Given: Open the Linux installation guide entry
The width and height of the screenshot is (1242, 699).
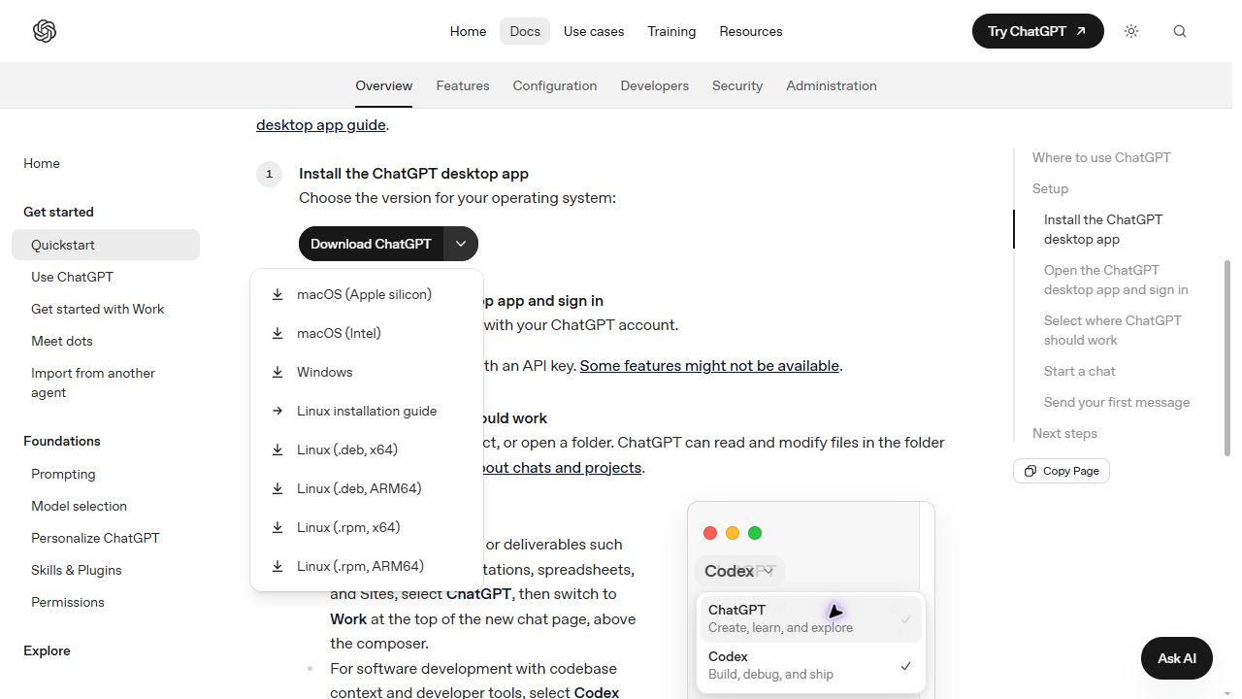Looking at the screenshot, I should (367, 411).
